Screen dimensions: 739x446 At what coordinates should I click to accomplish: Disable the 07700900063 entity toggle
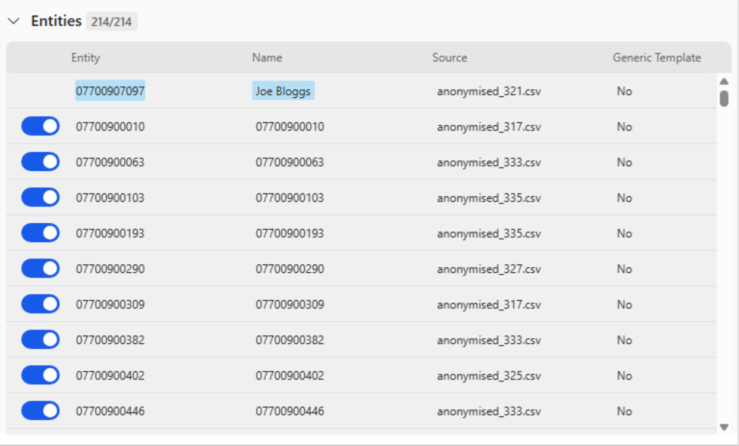pyautogui.click(x=40, y=162)
